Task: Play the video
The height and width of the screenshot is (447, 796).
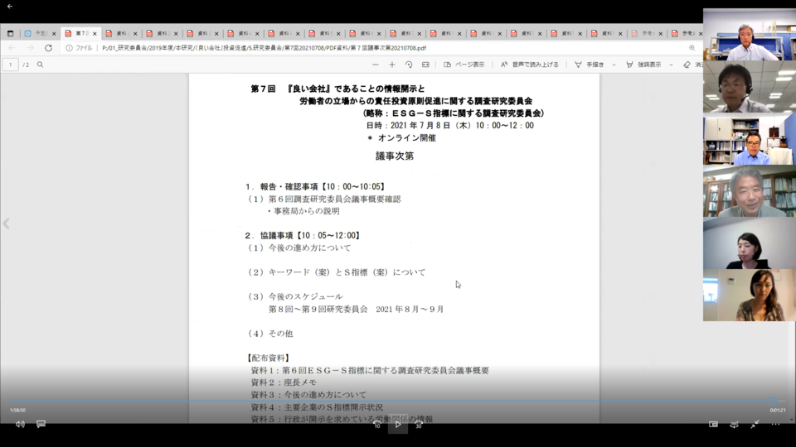Action: pyautogui.click(x=398, y=424)
